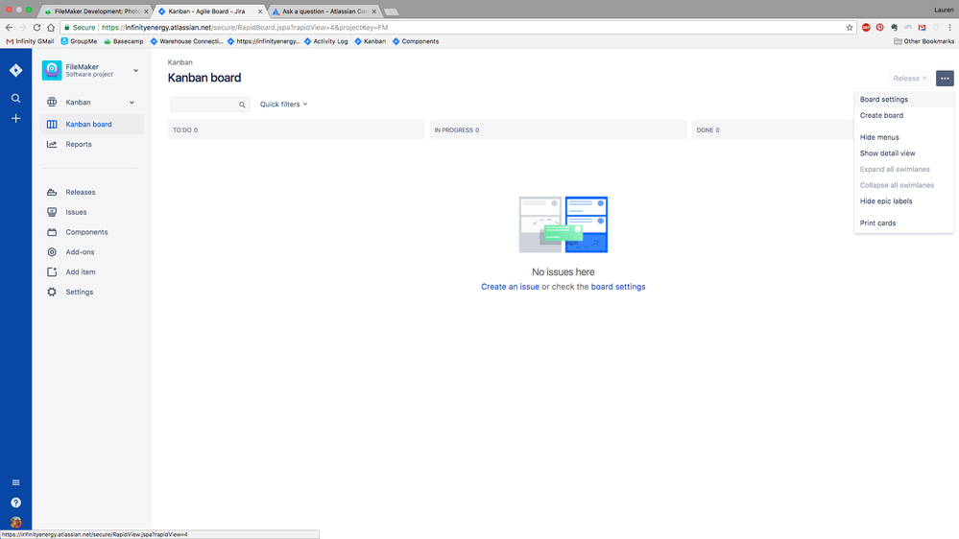Click the FileMaker project avatar icon

(52, 70)
